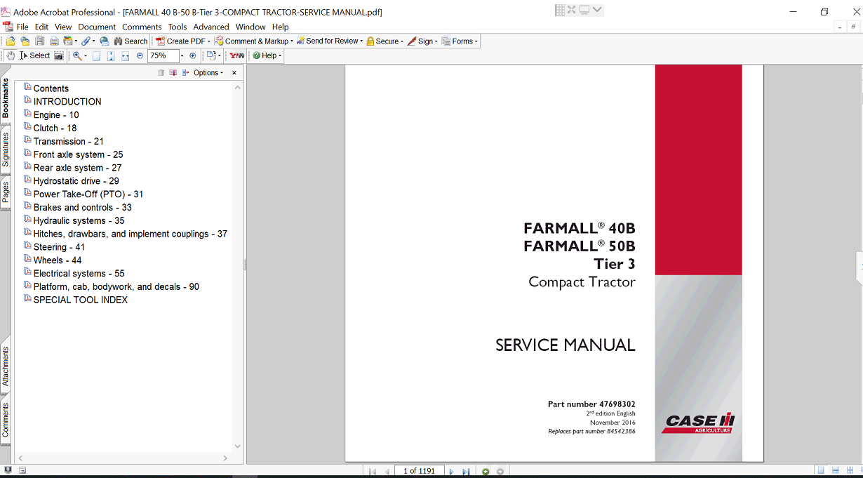Open the bookmarks Options dropdown
863x478 pixels.
(x=208, y=73)
